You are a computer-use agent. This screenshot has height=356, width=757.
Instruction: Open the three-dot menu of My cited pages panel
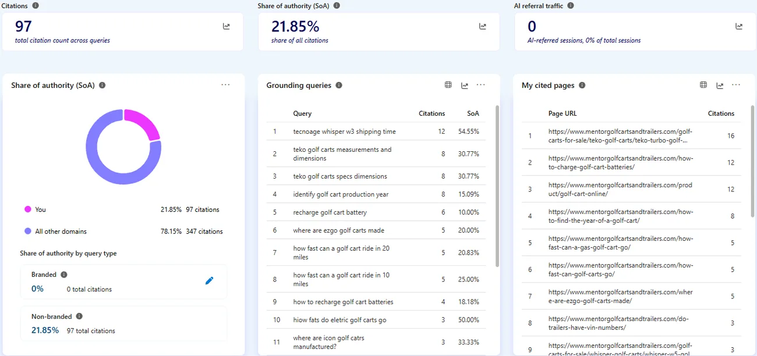[x=736, y=85]
